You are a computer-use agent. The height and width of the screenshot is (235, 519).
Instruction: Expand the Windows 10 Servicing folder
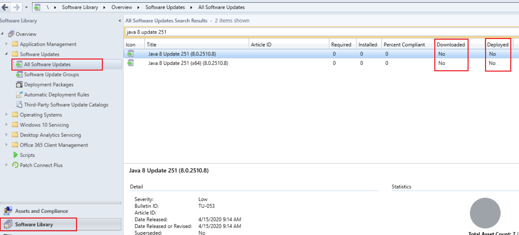coord(7,125)
